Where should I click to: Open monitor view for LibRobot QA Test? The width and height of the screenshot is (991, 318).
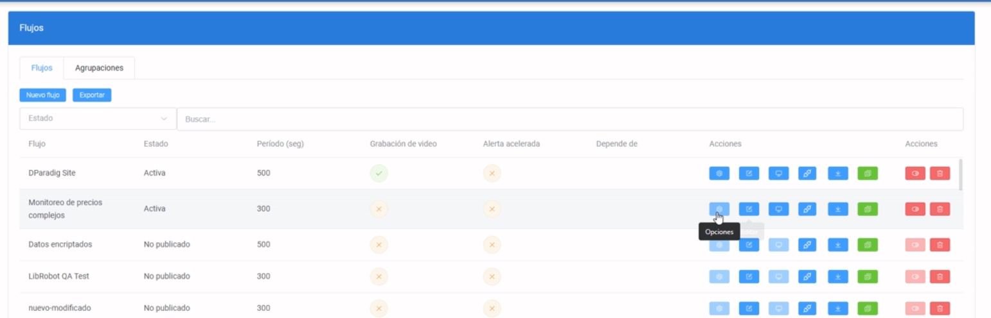coord(778,276)
